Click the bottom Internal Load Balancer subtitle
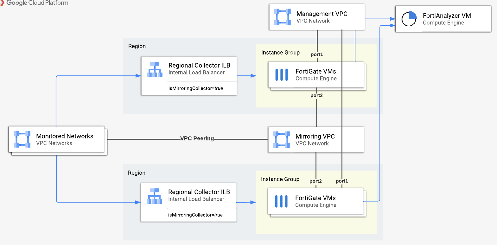497x245 pixels. click(x=196, y=199)
